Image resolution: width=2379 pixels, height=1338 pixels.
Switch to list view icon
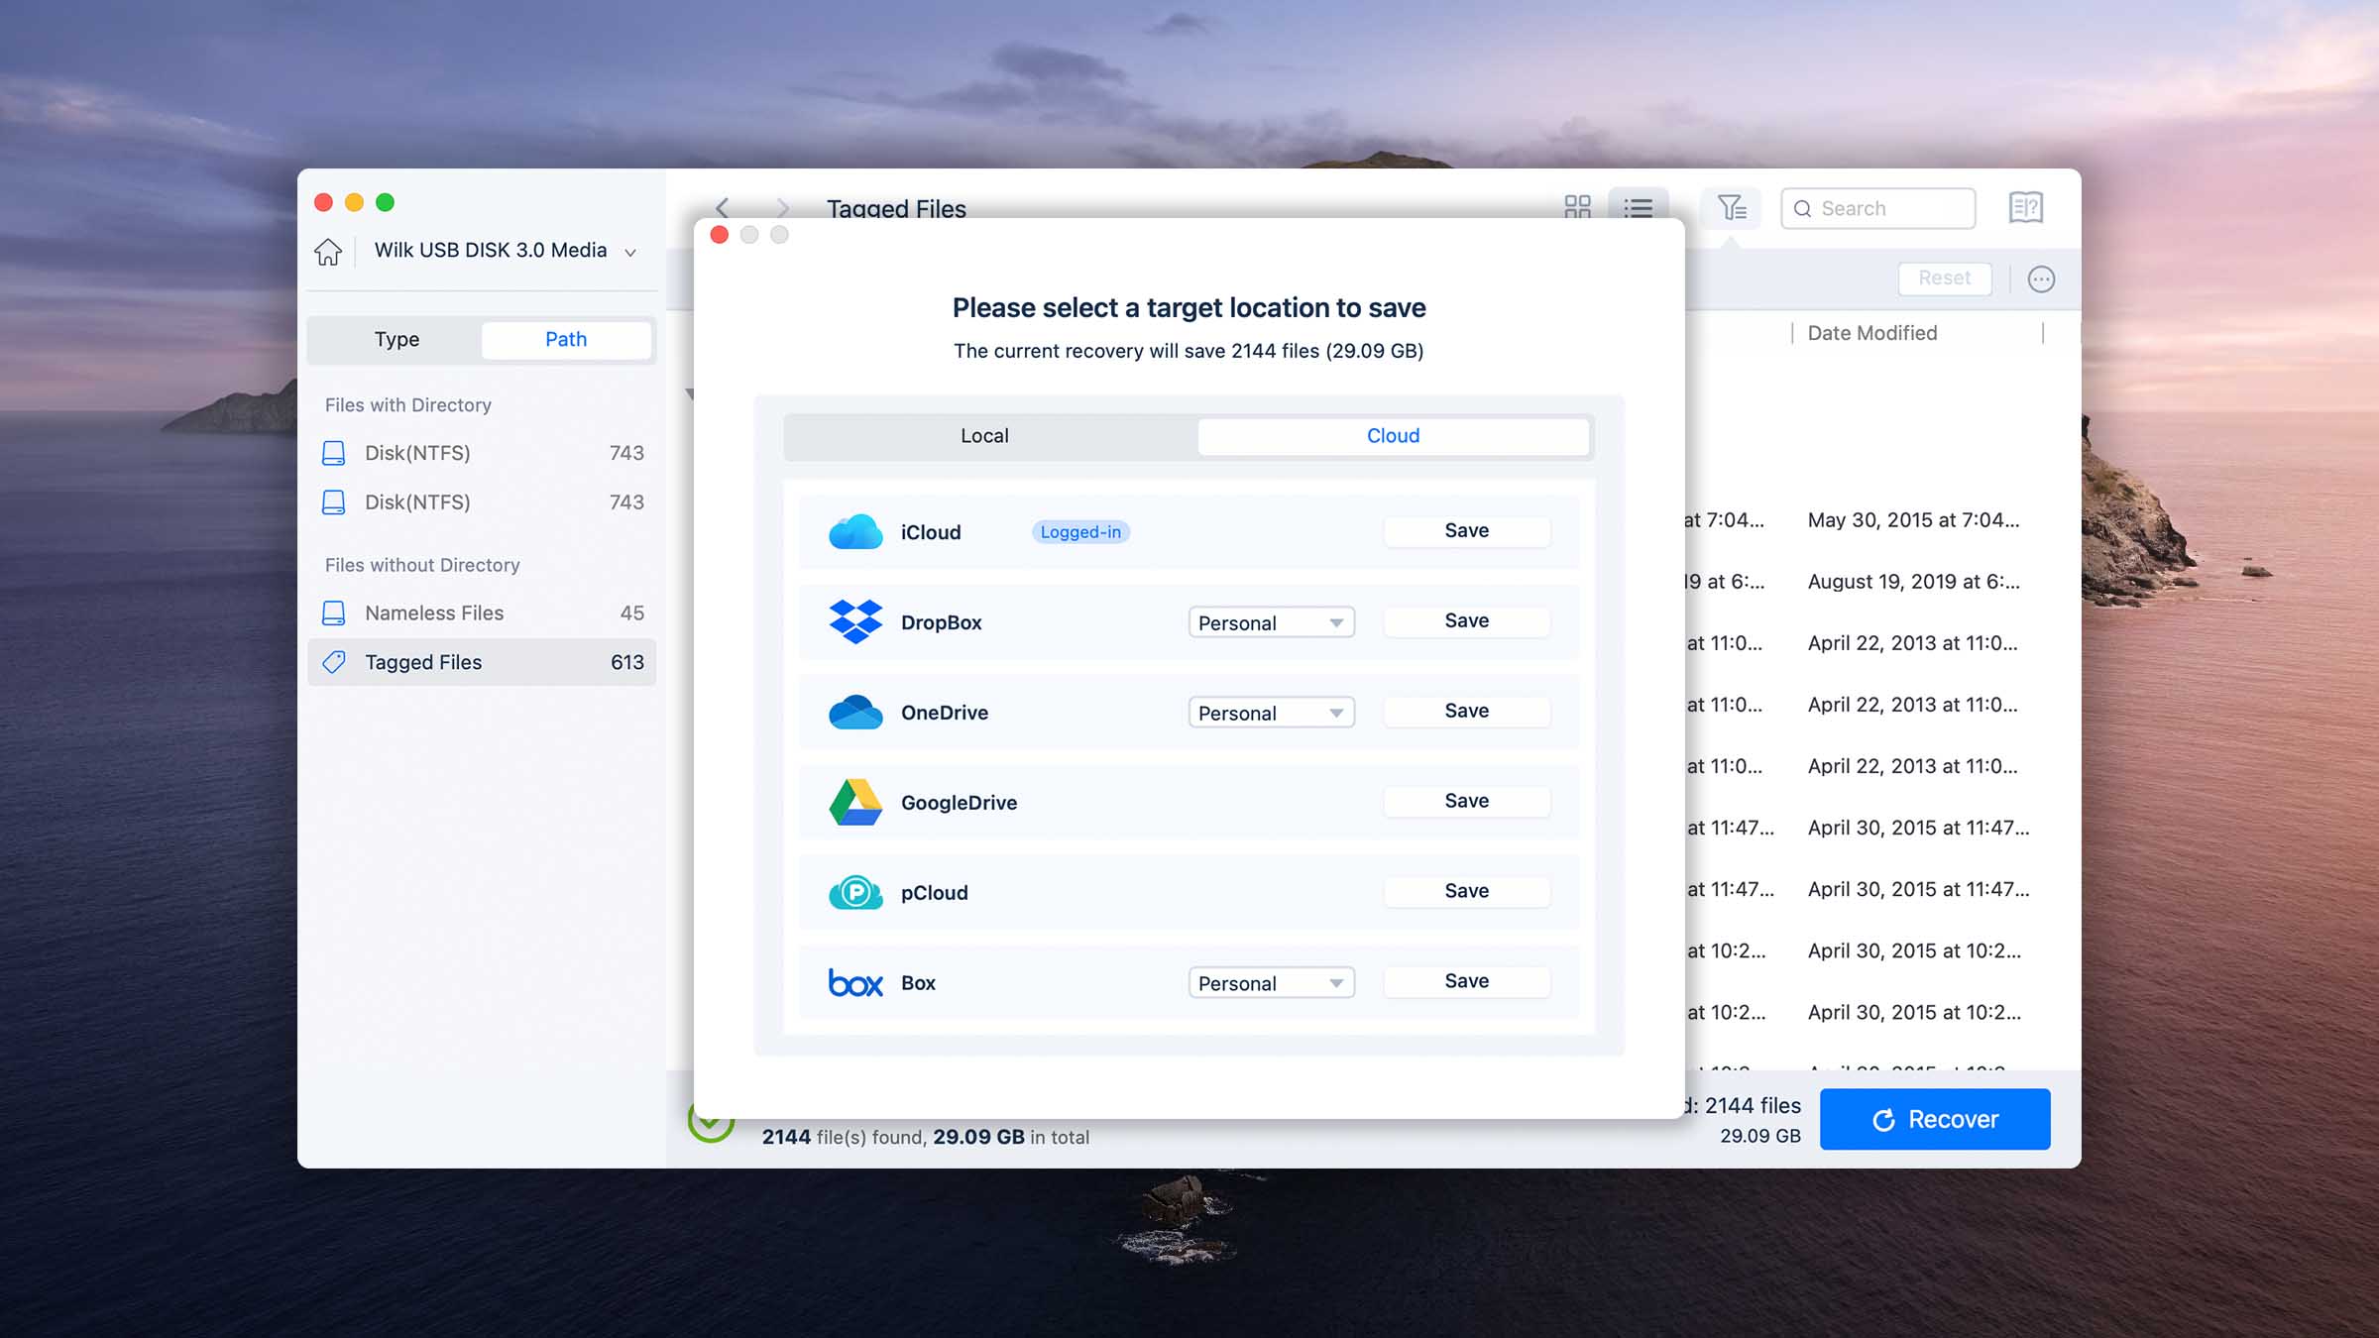pos(1638,207)
